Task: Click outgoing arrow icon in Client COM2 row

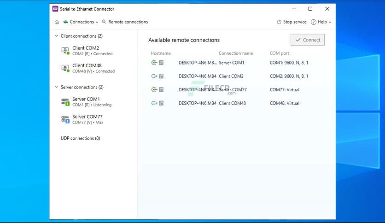Action: point(154,76)
